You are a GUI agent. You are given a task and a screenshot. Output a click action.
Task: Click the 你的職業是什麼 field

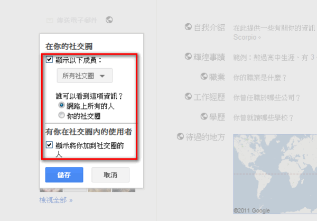(x=260, y=78)
